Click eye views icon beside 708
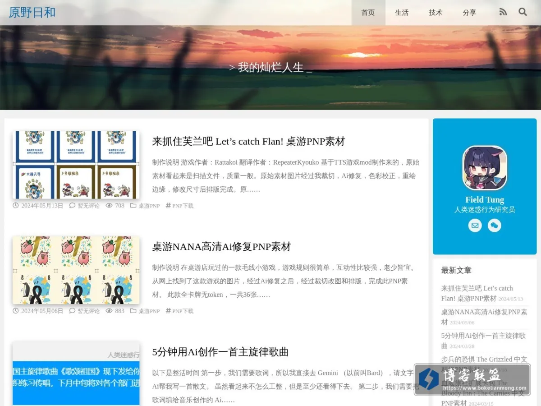541x406 pixels. pos(109,205)
